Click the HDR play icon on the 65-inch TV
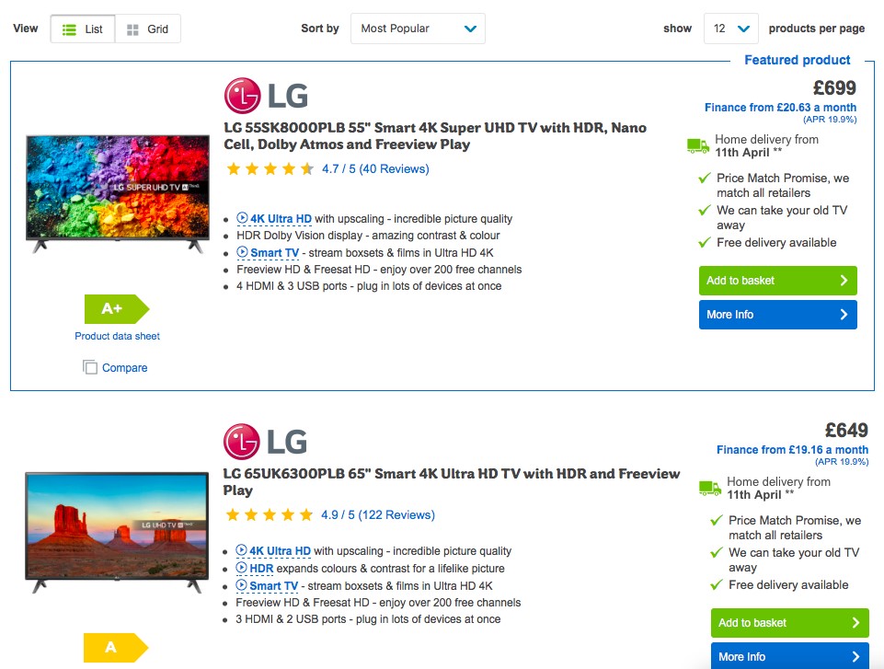The height and width of the screenshot is (669, 884). pos(241,568)
